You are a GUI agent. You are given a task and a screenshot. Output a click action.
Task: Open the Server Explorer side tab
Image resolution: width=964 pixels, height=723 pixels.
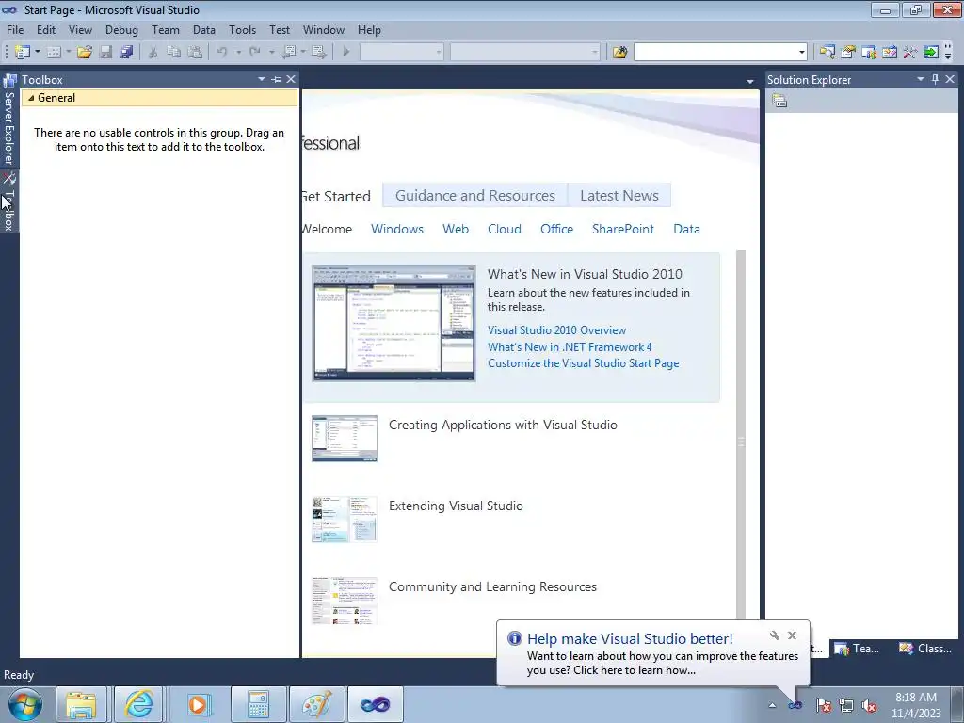8,121
